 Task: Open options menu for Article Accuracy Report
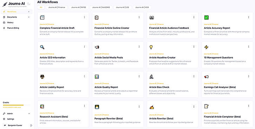pos(248,17)
